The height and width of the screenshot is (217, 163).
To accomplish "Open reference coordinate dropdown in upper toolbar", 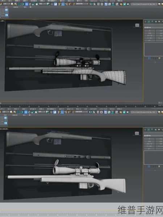I will [42, 4].
